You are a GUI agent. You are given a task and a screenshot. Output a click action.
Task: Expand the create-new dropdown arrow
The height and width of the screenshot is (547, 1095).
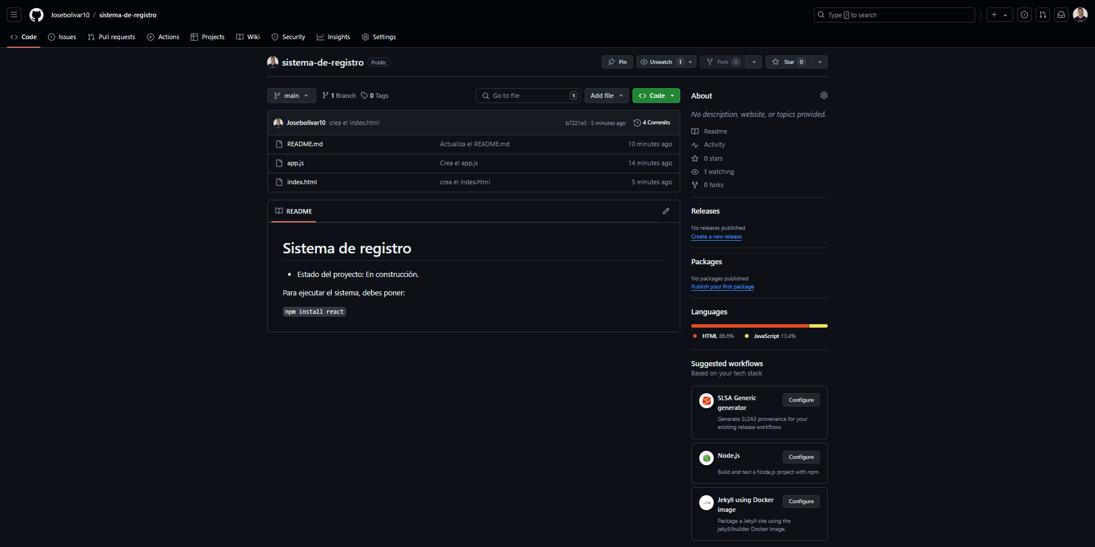tap(1006, 15)
